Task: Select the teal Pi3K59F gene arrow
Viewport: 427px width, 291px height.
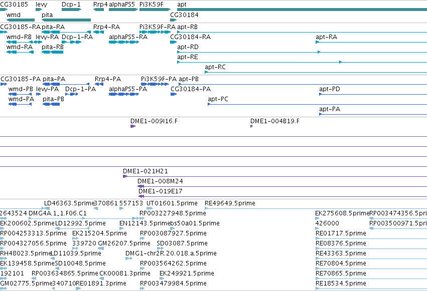Action: point(155,10)
